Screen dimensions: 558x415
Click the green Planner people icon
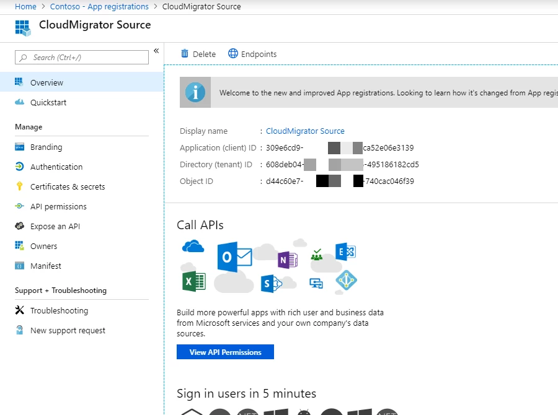pos(317,255)
